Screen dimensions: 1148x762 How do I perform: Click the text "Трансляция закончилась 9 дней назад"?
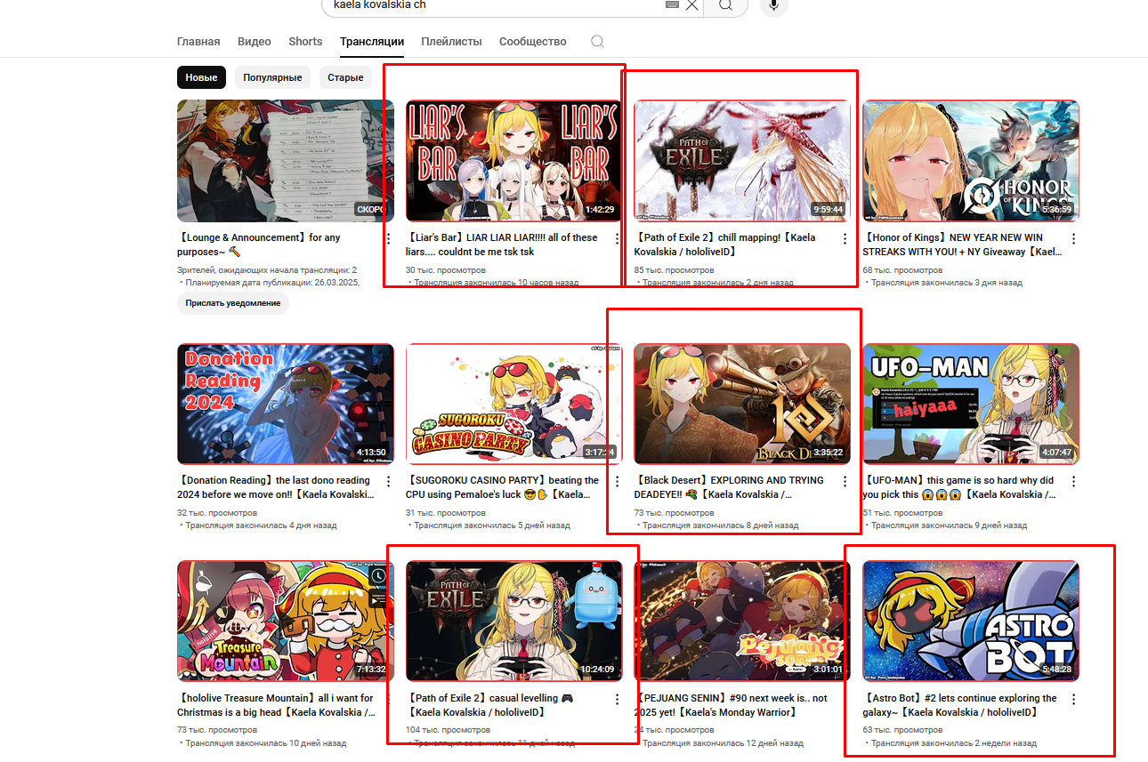click(x=950, y=525)
